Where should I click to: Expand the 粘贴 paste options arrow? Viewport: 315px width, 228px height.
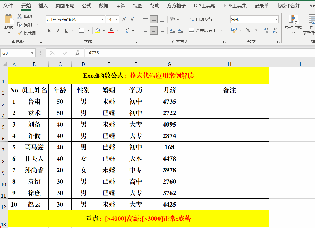pyautogui.click(x=9, y=33)
